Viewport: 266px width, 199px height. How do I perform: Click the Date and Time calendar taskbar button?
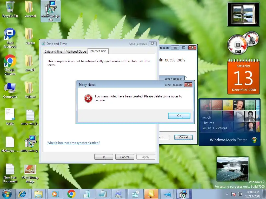pos(135,194)
